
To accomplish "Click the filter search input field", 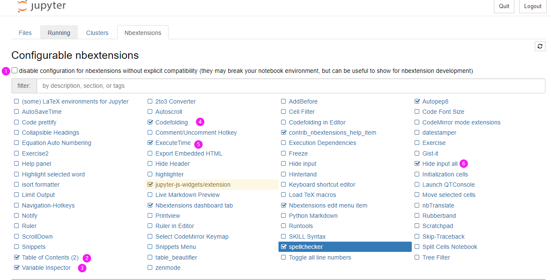I will click(290, 86).
